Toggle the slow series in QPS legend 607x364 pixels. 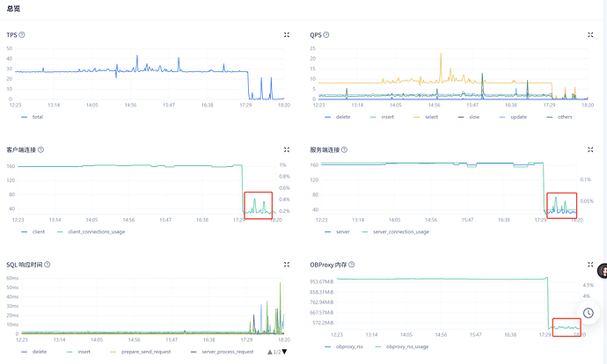point(469,117)
